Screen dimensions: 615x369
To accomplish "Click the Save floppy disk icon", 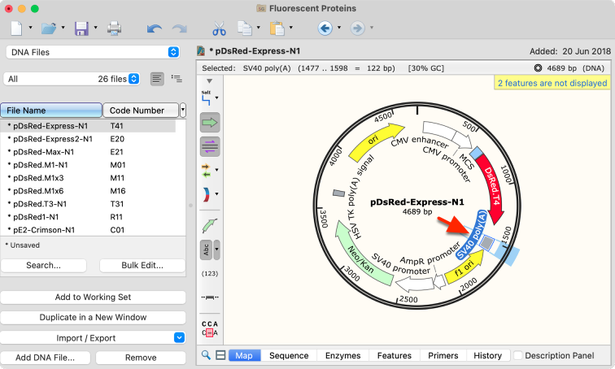I will pos(81,28).
